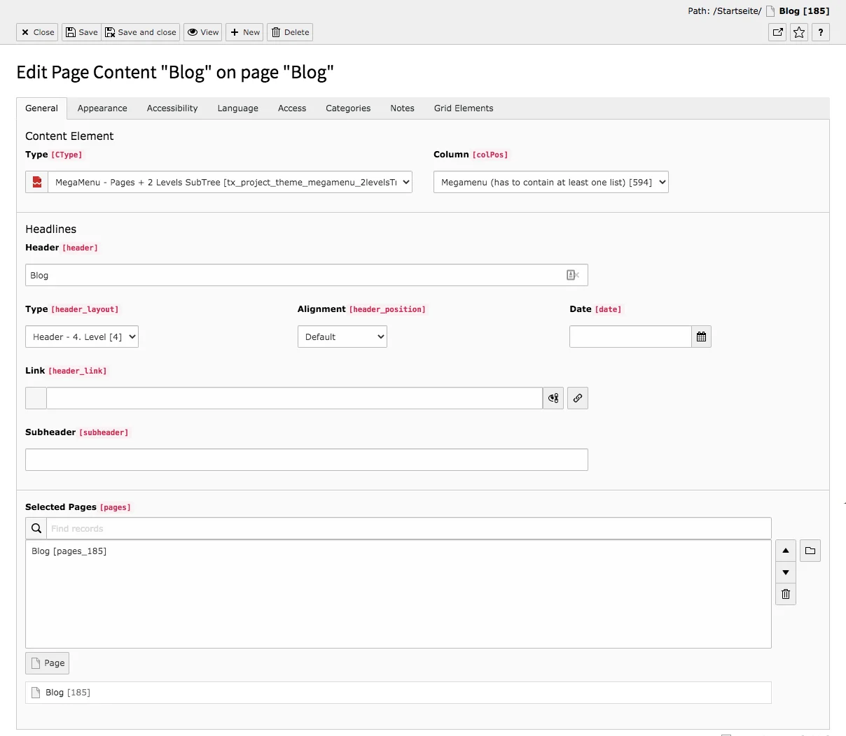The height and width of the screenshot is (736, 846).
Task: Open the Column [colPos] dropdown
Action: [551, 182]
